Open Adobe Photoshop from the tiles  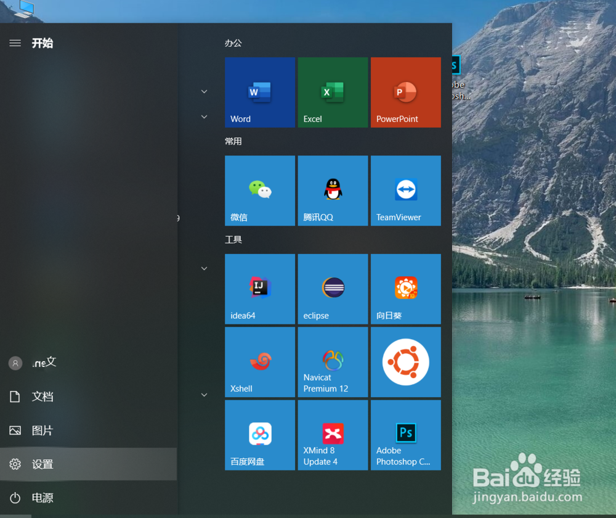[405, 435]
